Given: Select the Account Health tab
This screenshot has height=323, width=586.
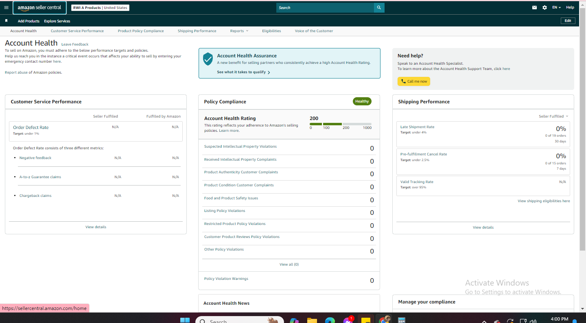Looking at the screenshot, I should 24,31.
